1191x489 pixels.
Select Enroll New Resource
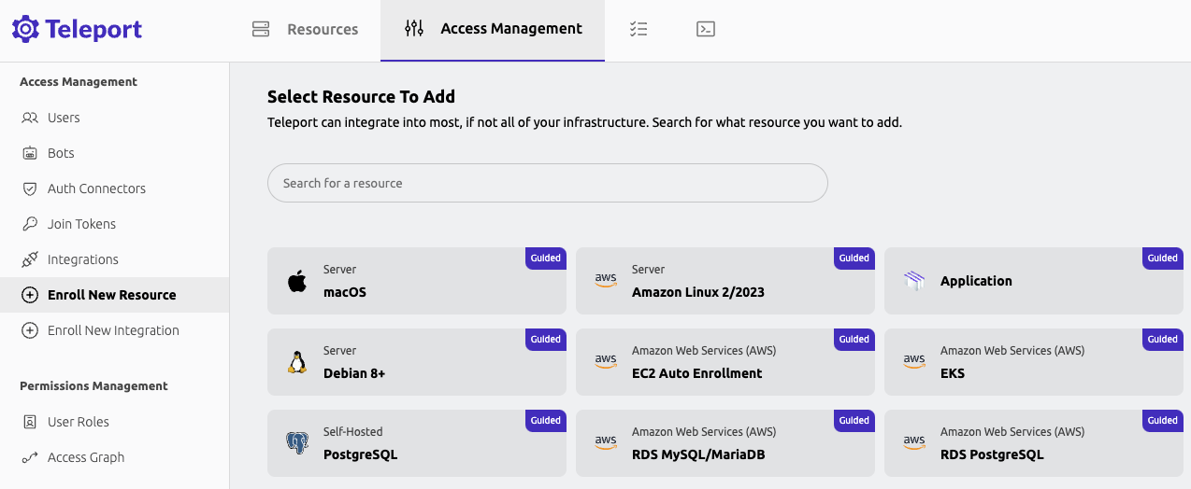point(114,295)
